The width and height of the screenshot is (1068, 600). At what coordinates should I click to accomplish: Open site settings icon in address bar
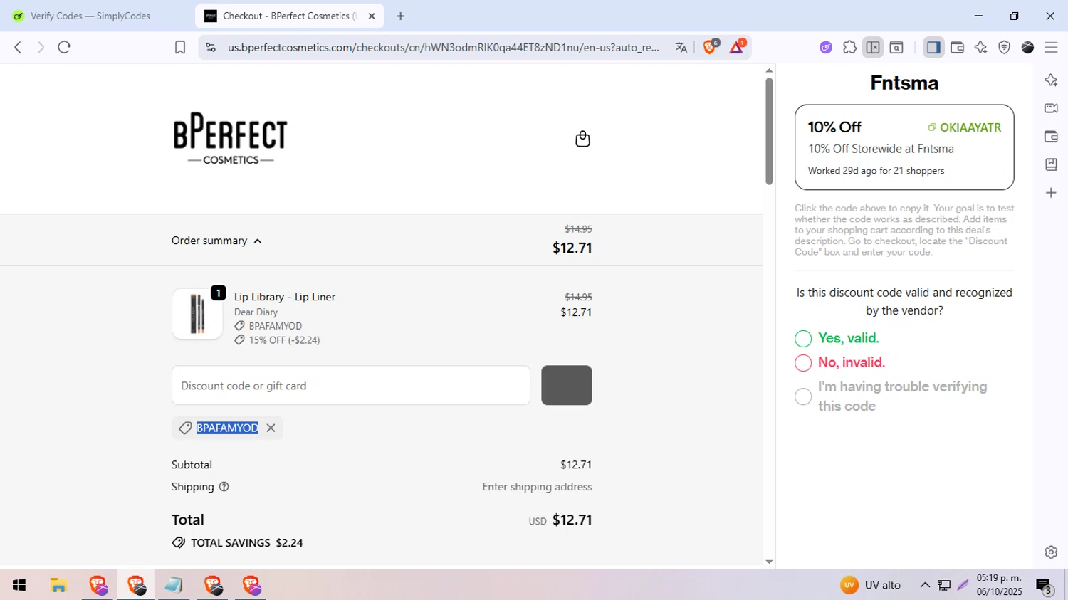[210, 47]
